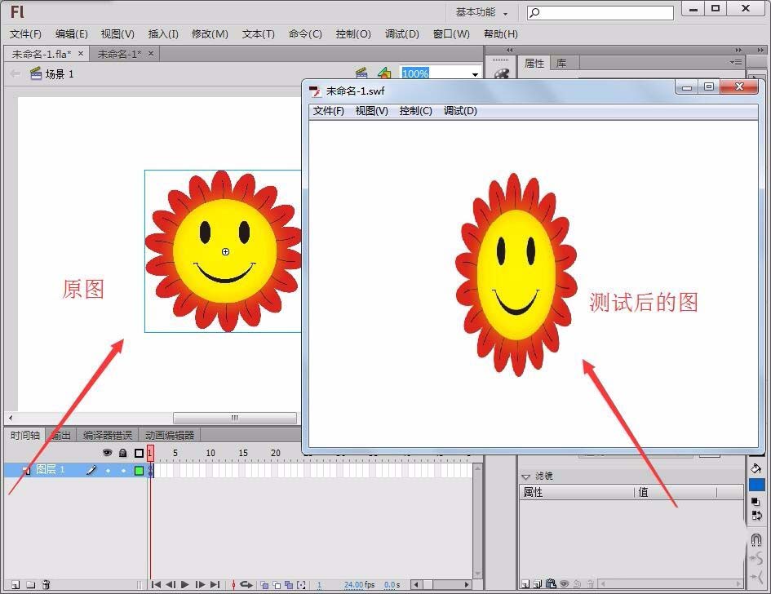
Task: Open 窗口(W) menu
Action: point(451,34)
